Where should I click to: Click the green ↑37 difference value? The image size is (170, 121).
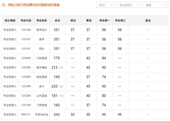(x=61, y=87)
